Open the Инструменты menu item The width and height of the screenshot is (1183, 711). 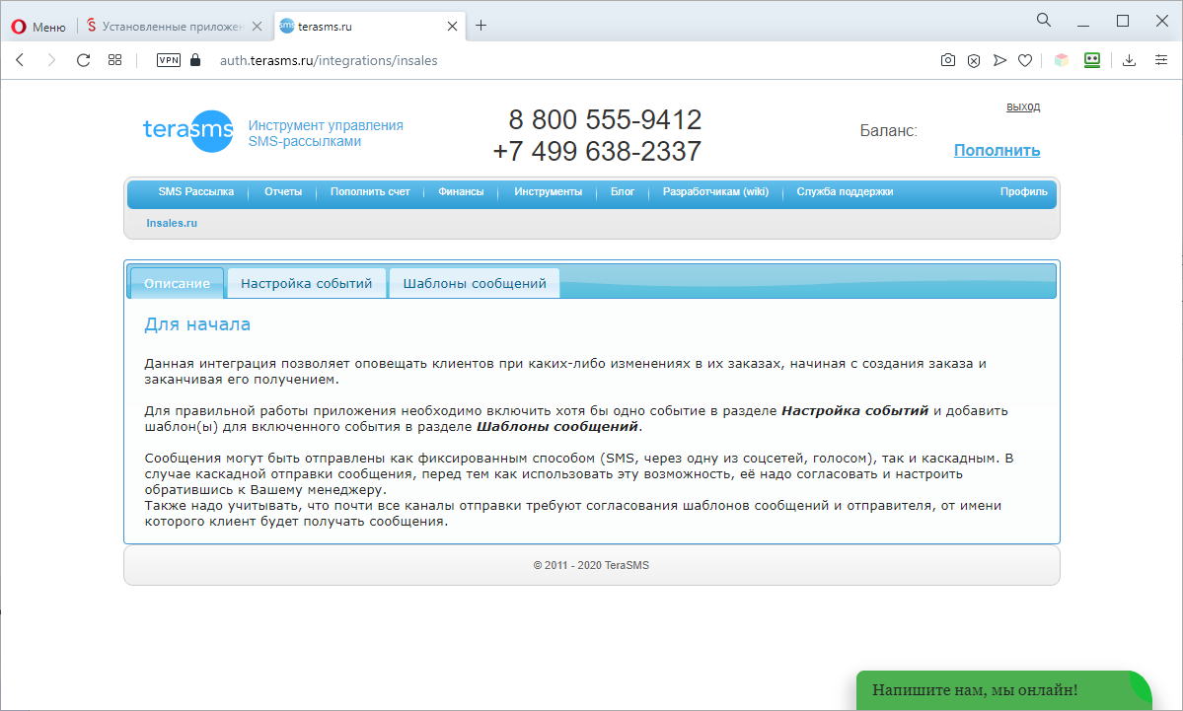pos(549,191)
